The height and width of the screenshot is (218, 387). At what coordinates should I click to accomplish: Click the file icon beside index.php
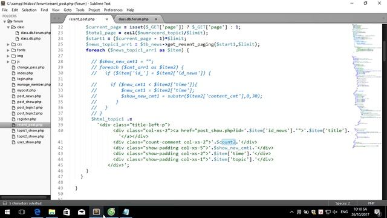[13, 73]
